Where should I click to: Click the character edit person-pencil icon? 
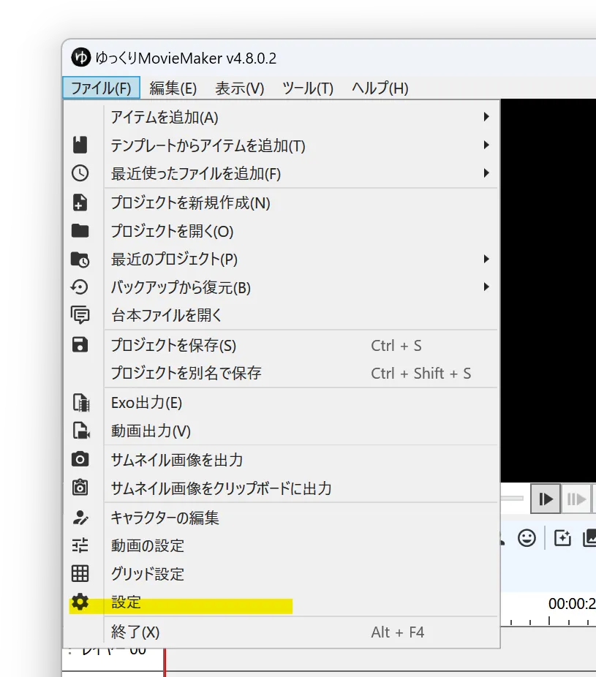click(80, 517)
